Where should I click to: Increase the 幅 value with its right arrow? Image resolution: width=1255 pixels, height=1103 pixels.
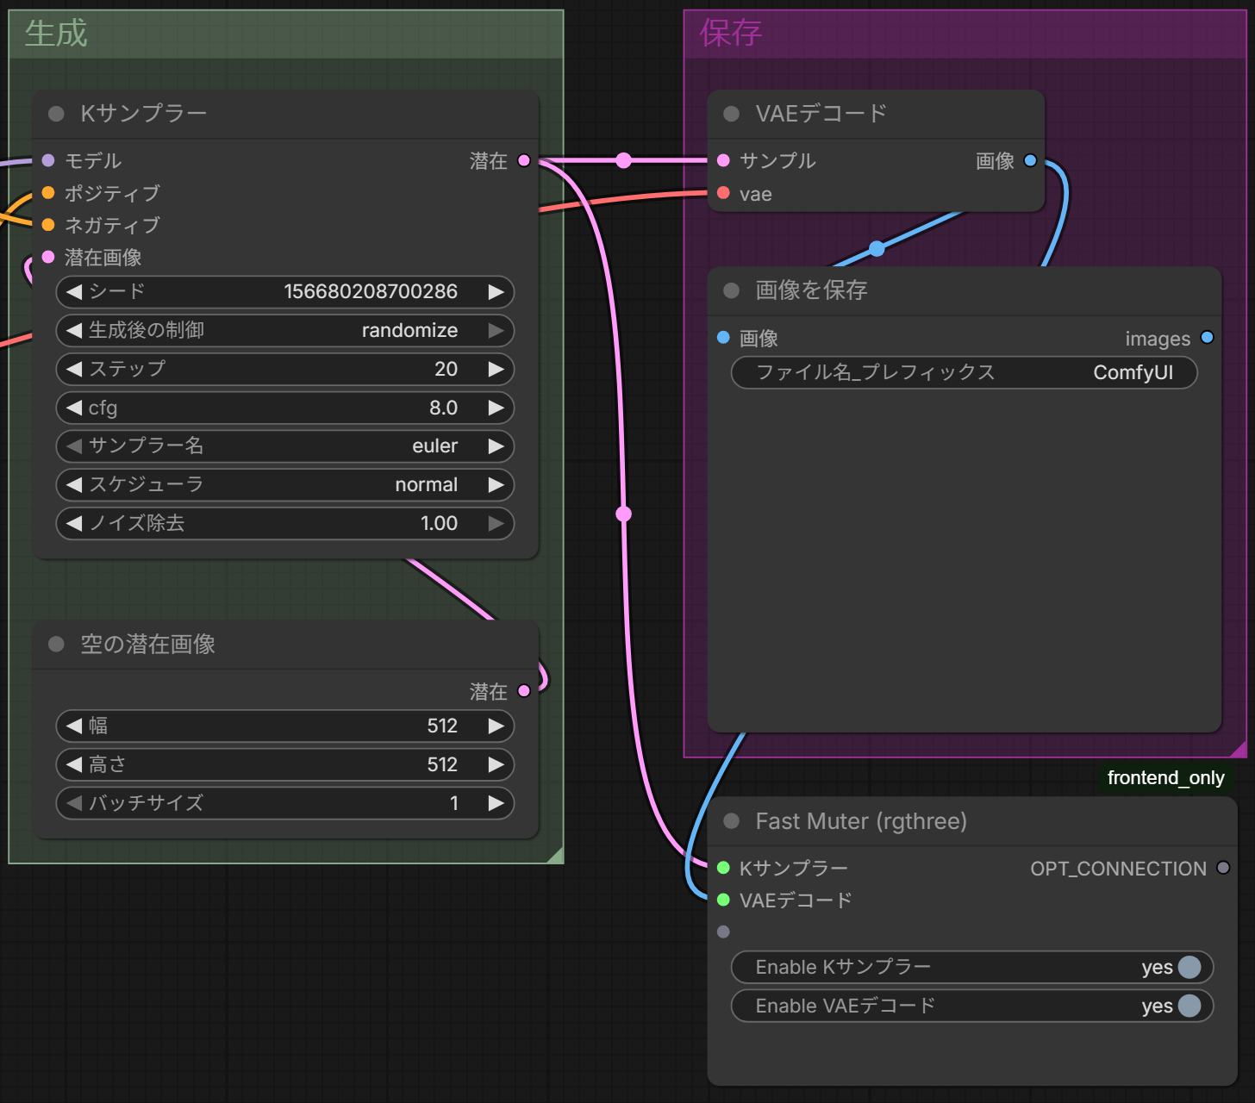[496, 726]
